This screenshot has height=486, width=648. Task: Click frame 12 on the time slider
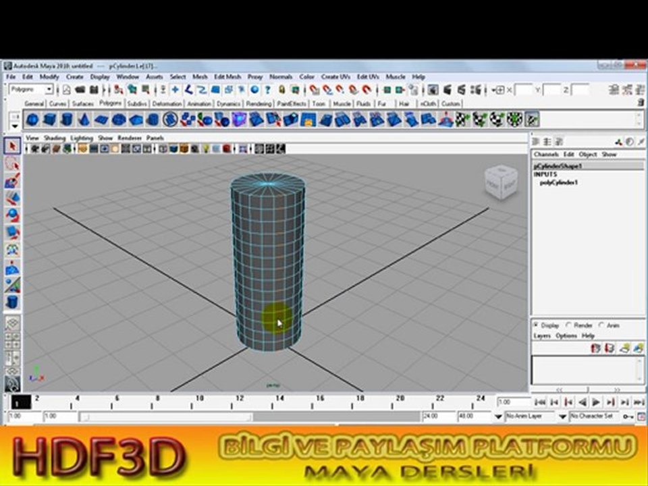coord(240,402)
